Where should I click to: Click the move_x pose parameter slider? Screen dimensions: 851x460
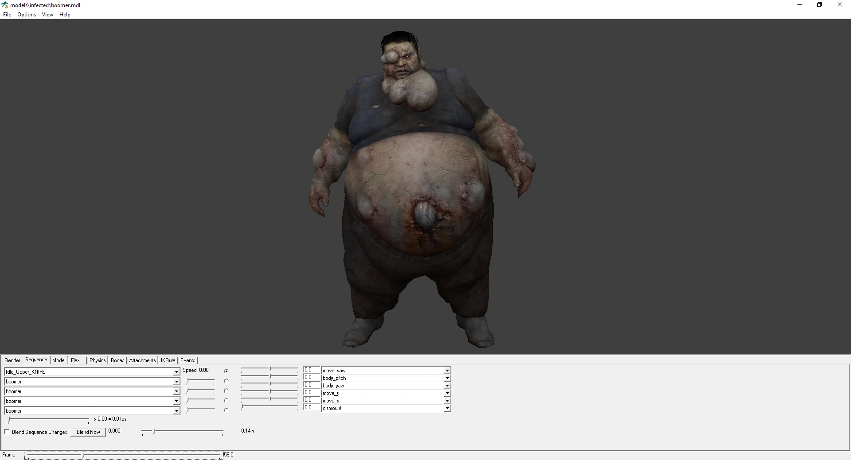(x=269, y=400)
